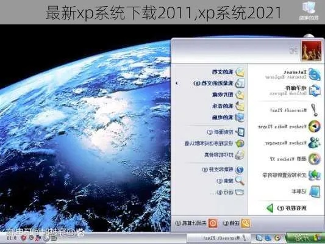Click the user account chess picture

[x=312, y=51]
